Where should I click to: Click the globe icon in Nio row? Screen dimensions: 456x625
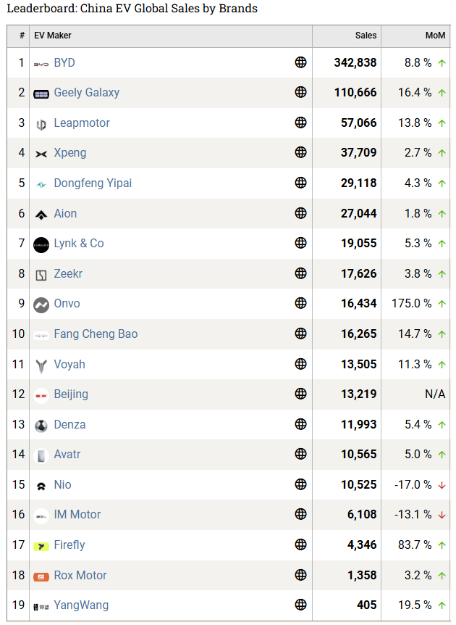[301, 484]
